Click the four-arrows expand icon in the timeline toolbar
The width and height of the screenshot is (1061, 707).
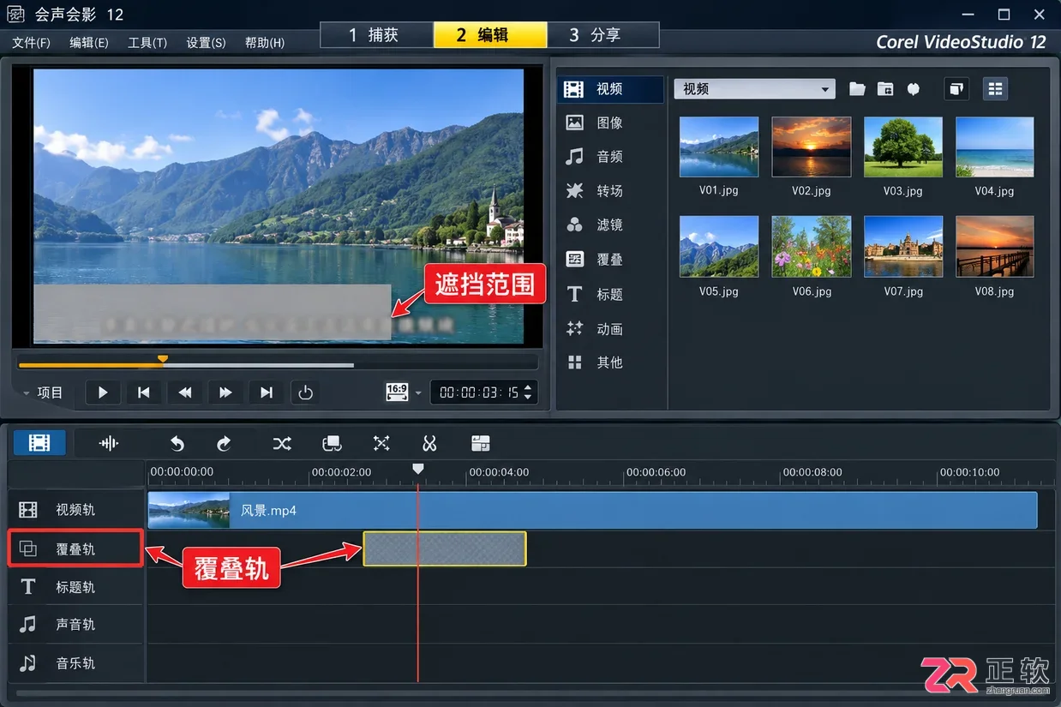381,443
